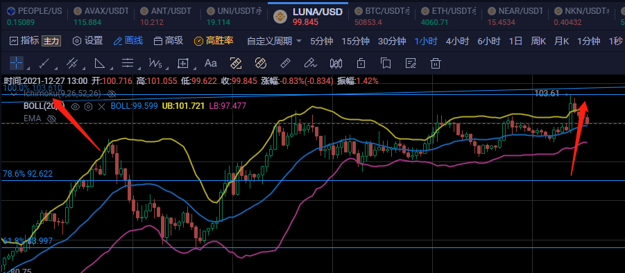Open the 设置 settings button
The image size is (625, 273).
[x=87, y=41]
